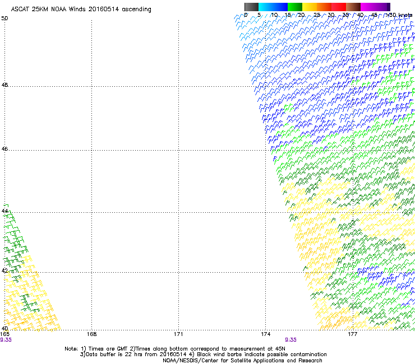Select the latitude label 46

(x=4, y=149)
